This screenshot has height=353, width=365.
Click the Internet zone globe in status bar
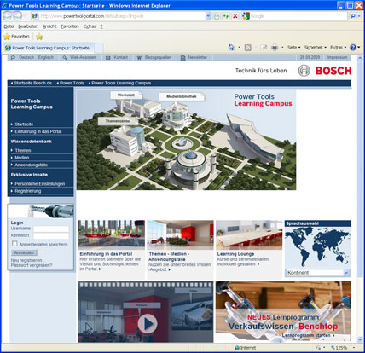(237, 348)
